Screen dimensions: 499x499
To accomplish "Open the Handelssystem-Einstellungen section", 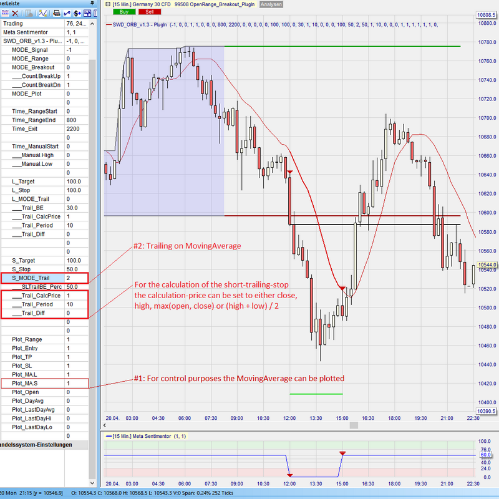I will click(44, 445).
